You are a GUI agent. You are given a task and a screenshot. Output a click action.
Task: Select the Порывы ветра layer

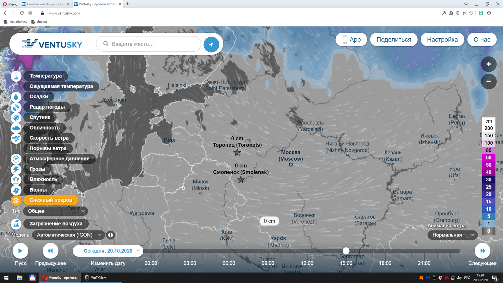point(48,148)
